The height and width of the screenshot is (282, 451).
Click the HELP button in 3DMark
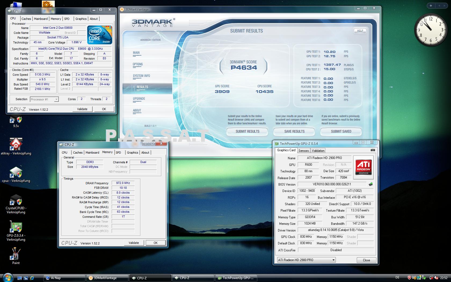tap(360, 31)
